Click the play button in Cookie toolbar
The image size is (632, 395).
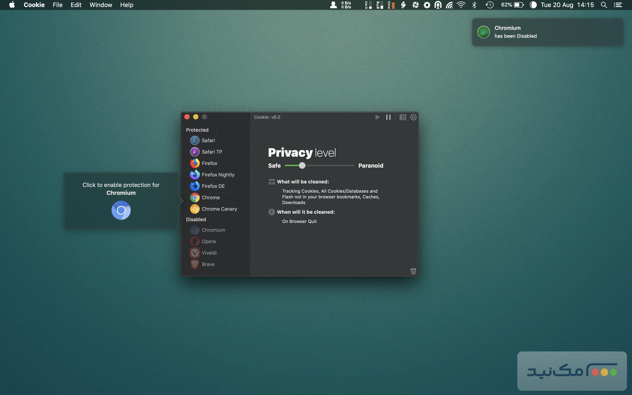(377, 117)
